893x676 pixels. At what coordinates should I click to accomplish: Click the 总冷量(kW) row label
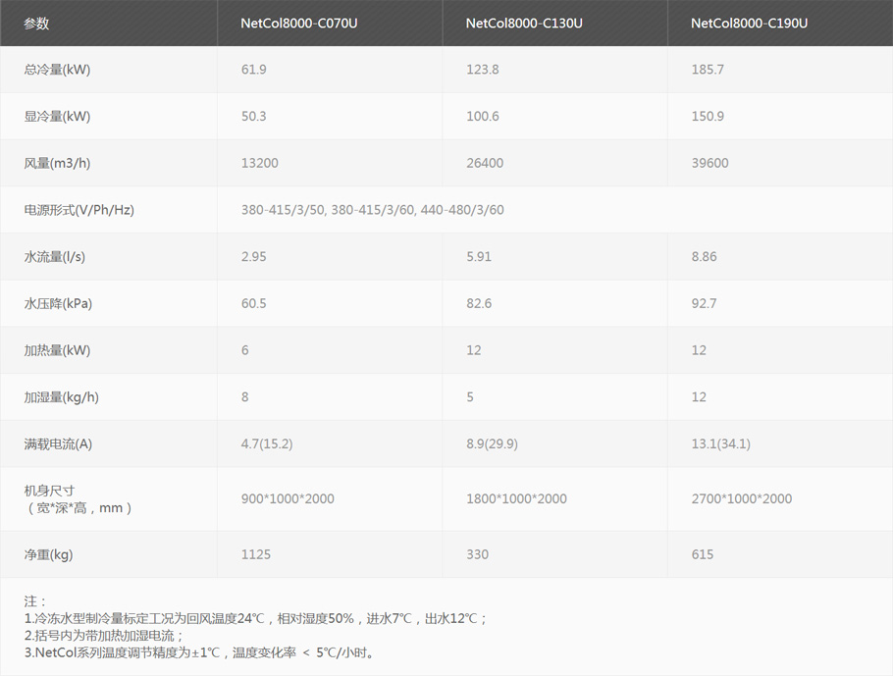click(57, 70)
